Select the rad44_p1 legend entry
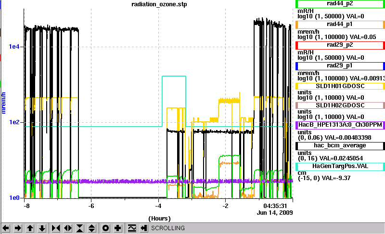 (340, 25)
